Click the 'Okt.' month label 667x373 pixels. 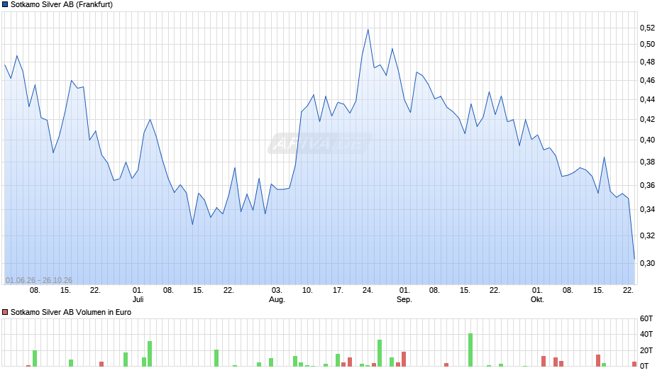click(537, 299)
